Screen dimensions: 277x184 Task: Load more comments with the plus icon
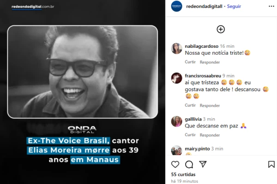[221, 29]
